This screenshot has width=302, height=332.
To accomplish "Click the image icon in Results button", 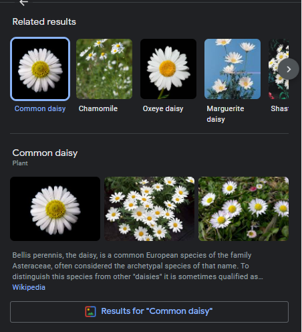I will pos(90,311).
